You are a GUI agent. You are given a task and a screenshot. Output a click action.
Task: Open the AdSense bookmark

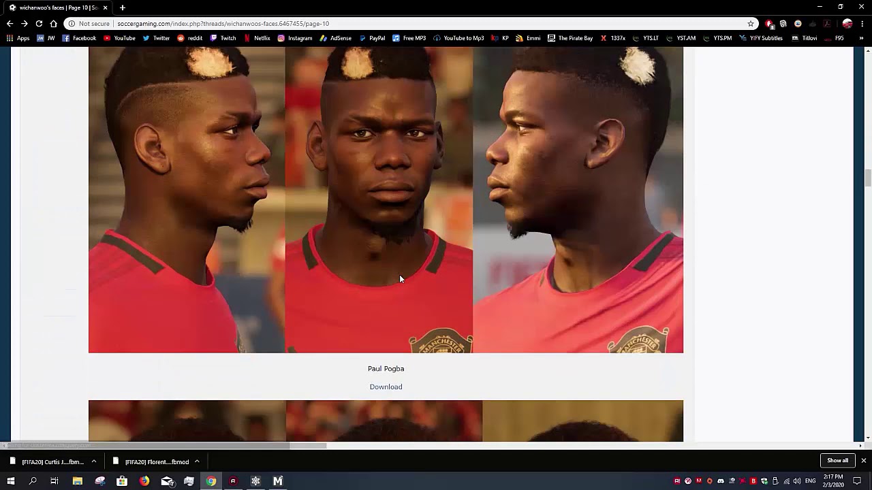(335, 38)
